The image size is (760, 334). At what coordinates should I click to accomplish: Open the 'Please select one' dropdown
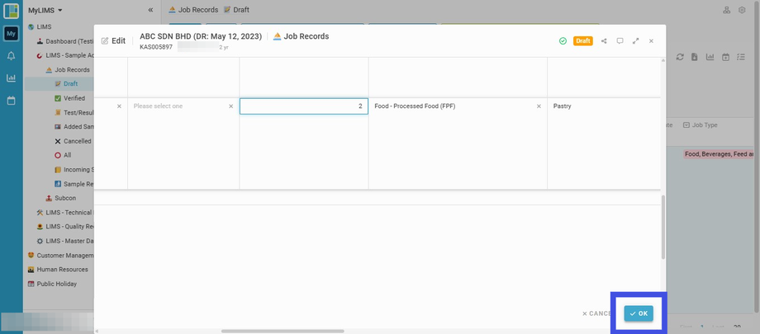click(x=183, y=106)
